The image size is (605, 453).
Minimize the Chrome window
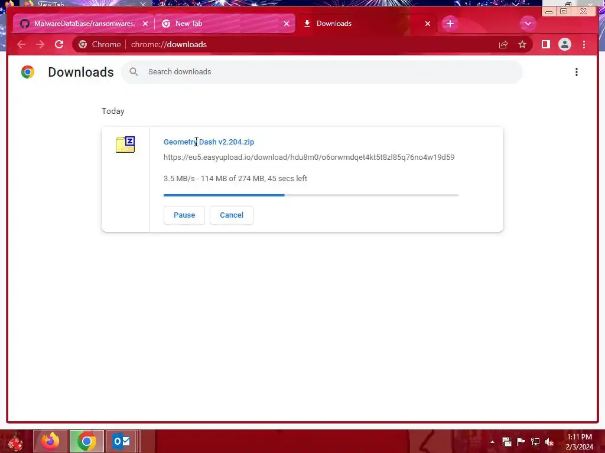549,12
